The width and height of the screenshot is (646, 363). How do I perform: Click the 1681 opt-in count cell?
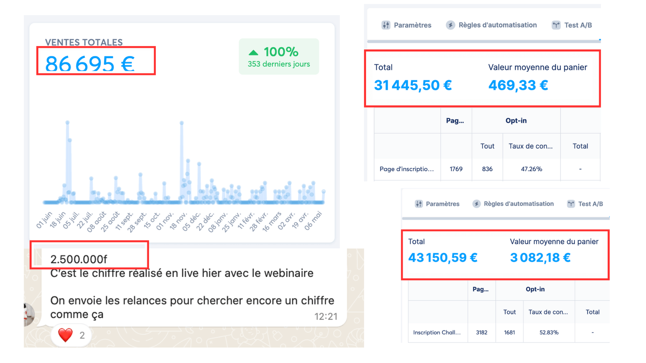point(509,332)
